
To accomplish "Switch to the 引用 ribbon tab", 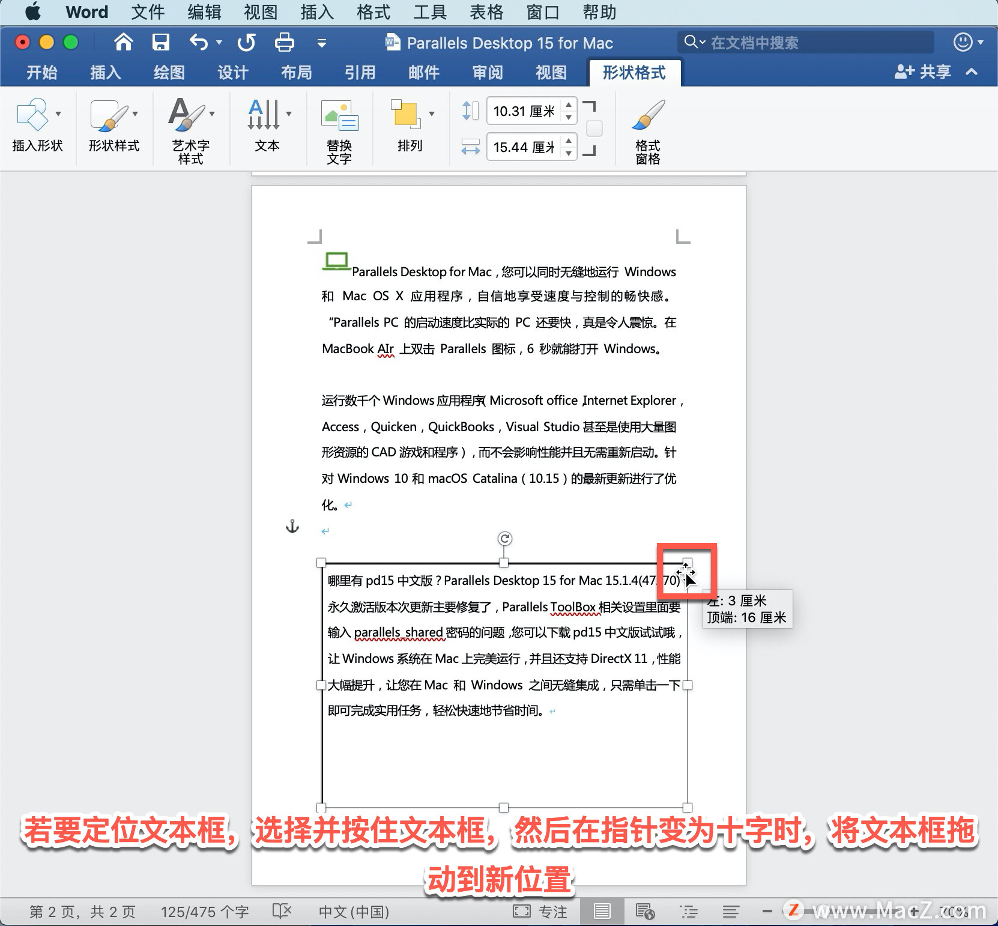I will click(x=360, y=73).
